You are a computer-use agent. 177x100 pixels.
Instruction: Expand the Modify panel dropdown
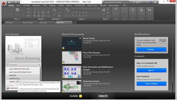coord(42,19)
